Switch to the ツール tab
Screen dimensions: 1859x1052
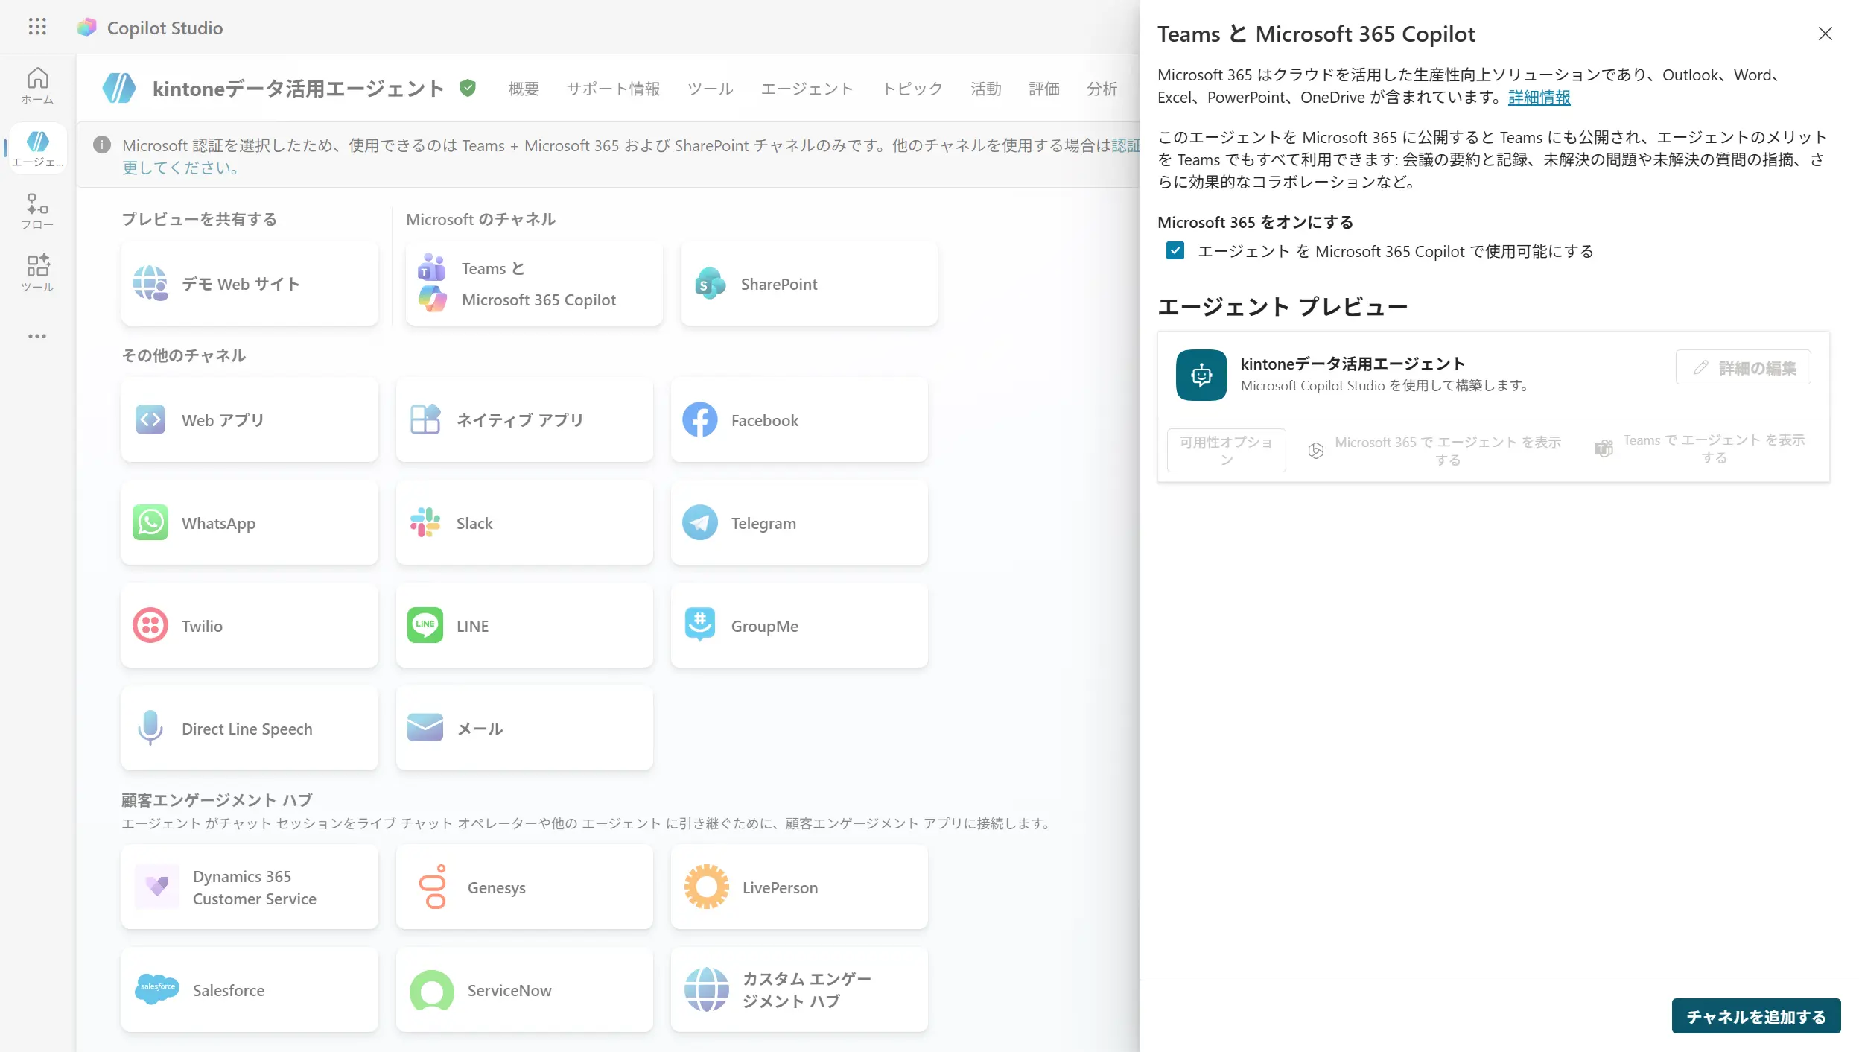(x=710, y=89)
